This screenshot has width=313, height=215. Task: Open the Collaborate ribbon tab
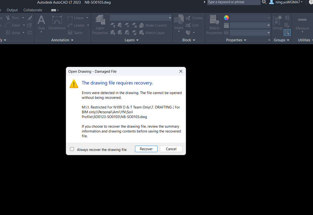33,10
